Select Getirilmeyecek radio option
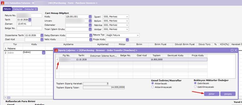Viewport: 242px width, 105px height. [x=195, y=87]
